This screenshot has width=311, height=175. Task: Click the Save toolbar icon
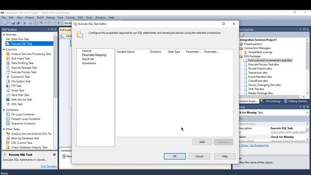click(13, 23)
